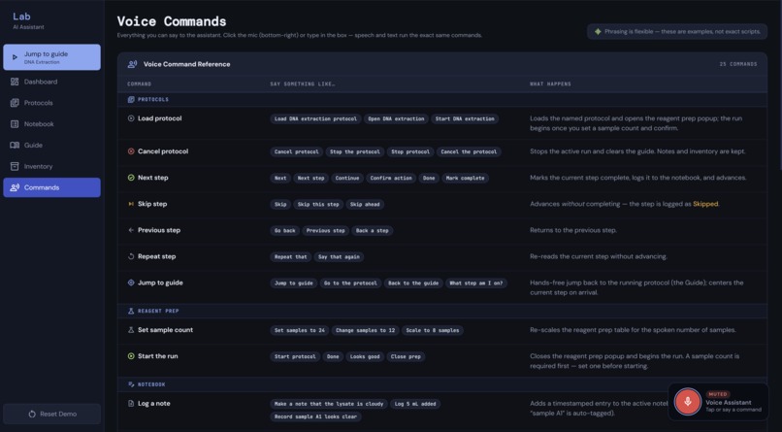This screenshot has height=432, width=782.
Task: Click the Voice Command Reference header icon
Action: pyautogui.click(x=132, y=64)
